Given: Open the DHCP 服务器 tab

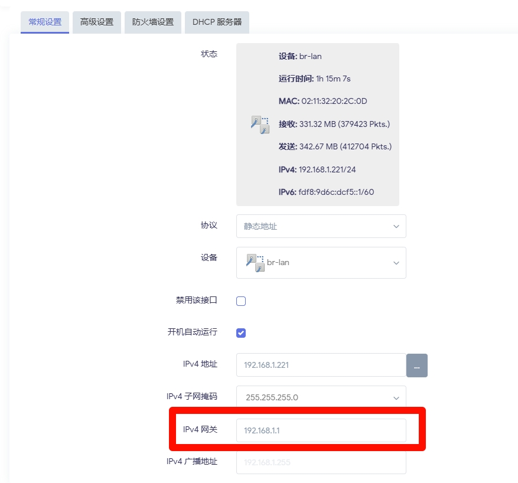Looking at the screenshot, I should pos(217,22).
